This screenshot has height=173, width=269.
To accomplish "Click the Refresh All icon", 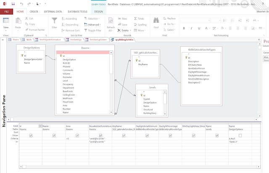I will tap(111, 21).
